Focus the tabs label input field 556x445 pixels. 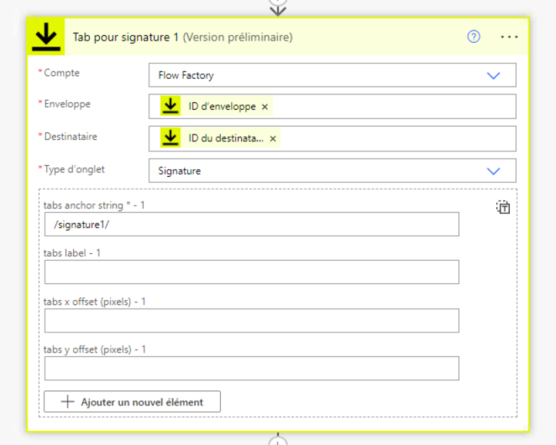251,272
